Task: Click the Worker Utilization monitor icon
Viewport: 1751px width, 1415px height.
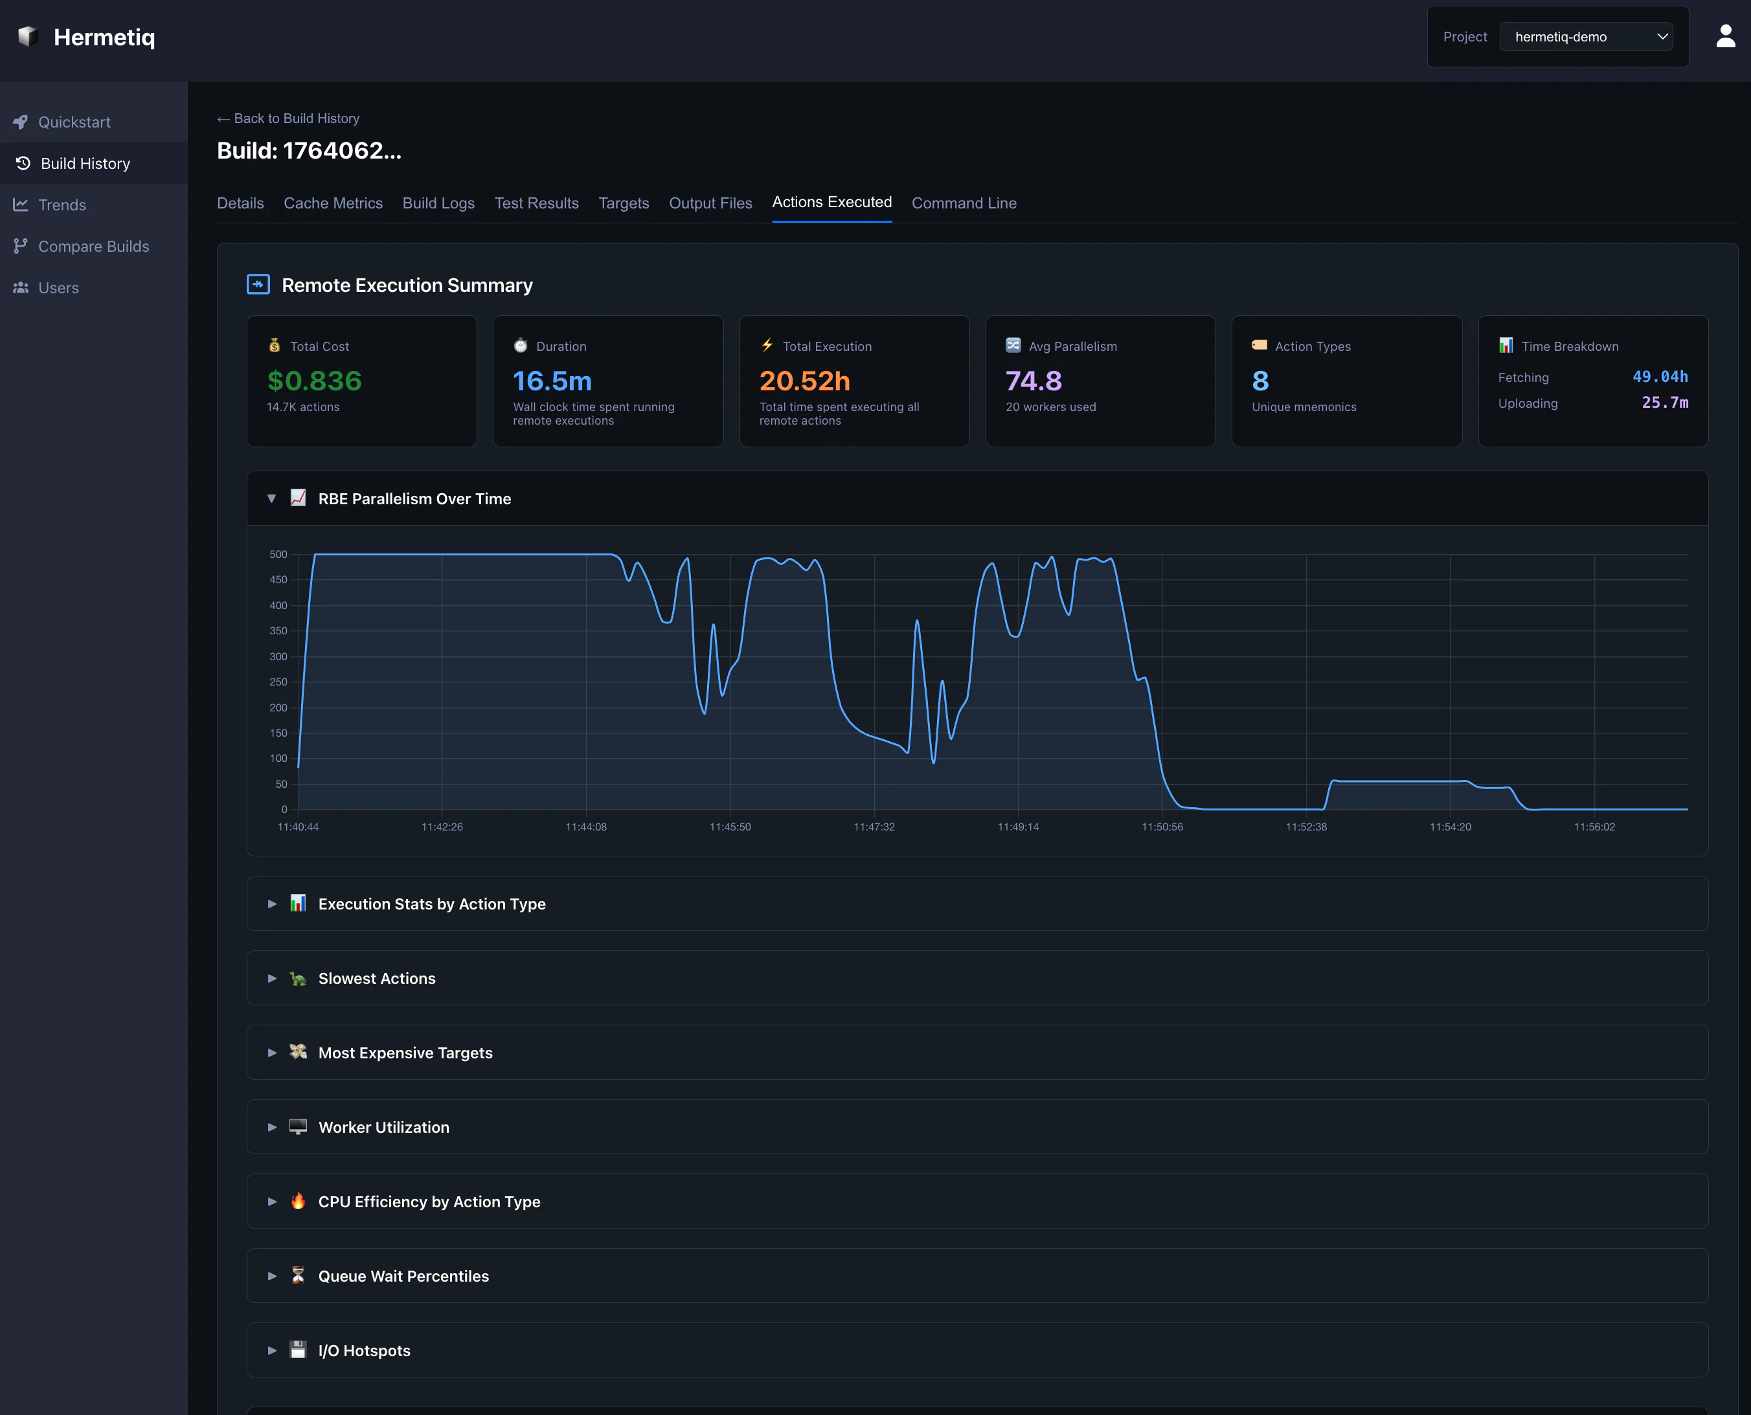Action: pos(299,1126)
